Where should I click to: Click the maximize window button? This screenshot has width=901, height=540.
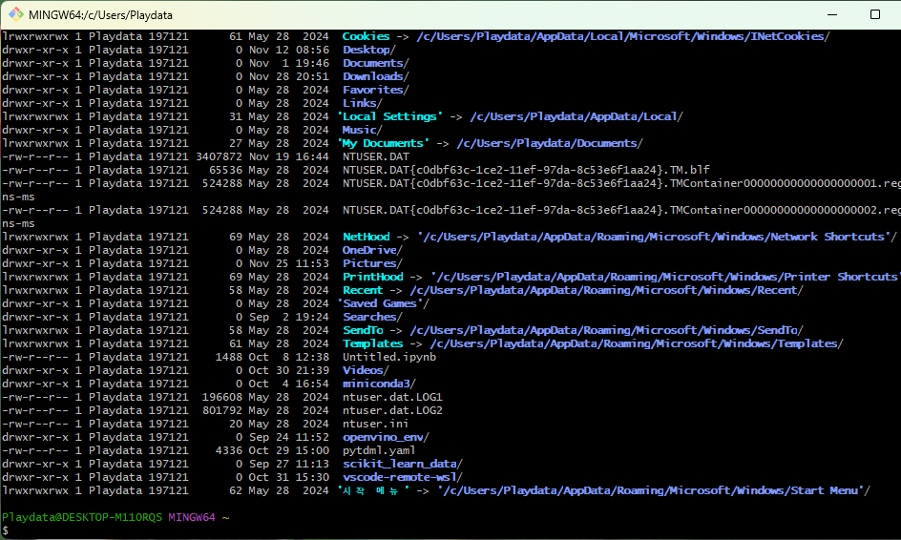pyautogui.click(x=875, y=14)
